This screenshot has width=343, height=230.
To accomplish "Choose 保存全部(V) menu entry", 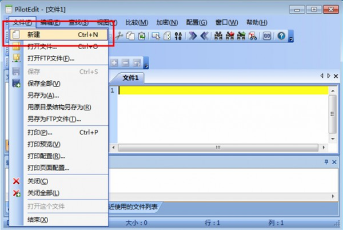I will pos(59,84).
